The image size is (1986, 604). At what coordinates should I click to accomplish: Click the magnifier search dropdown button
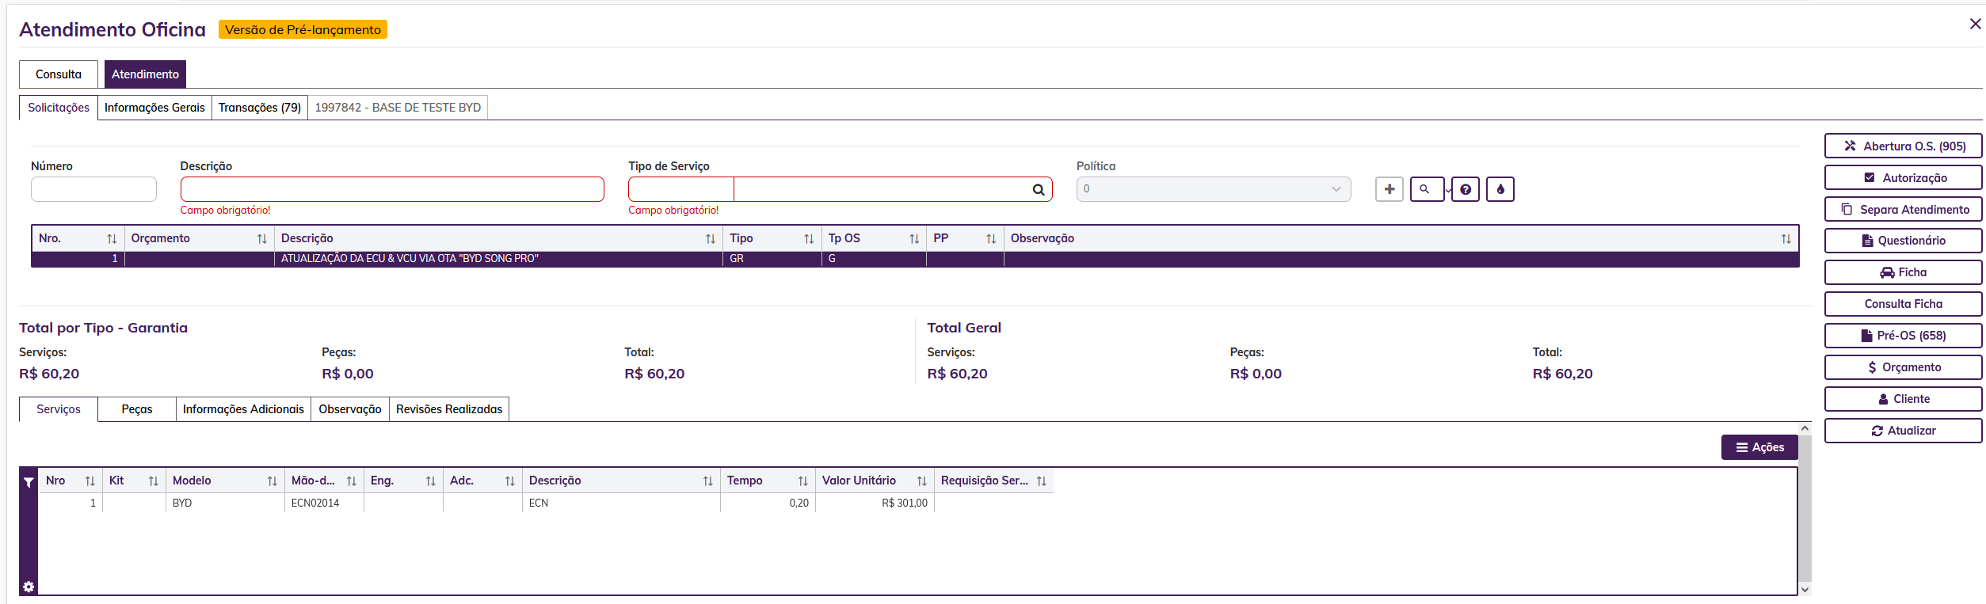[x=1427, y=189]
